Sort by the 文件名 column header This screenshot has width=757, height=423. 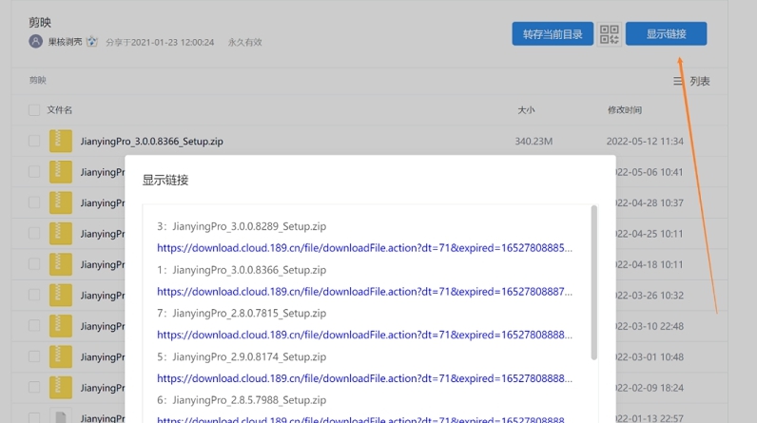[59, 110]
